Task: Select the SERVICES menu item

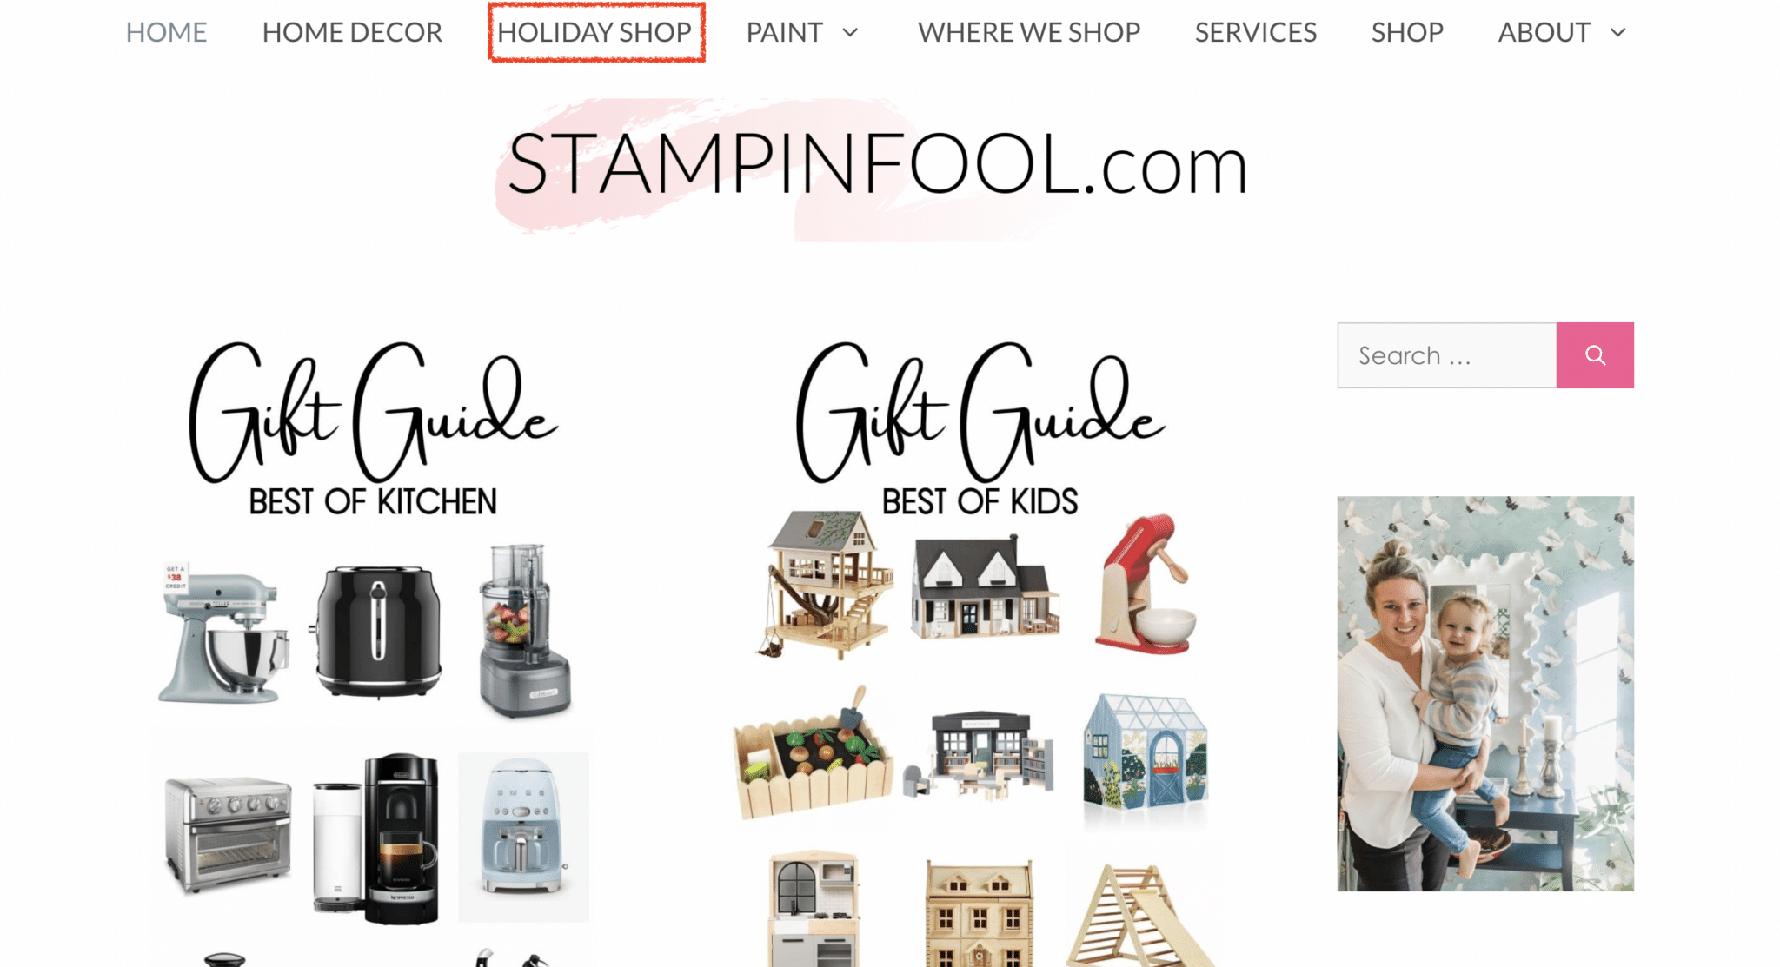Action: pyautogui.click(x=1255, y=32)
